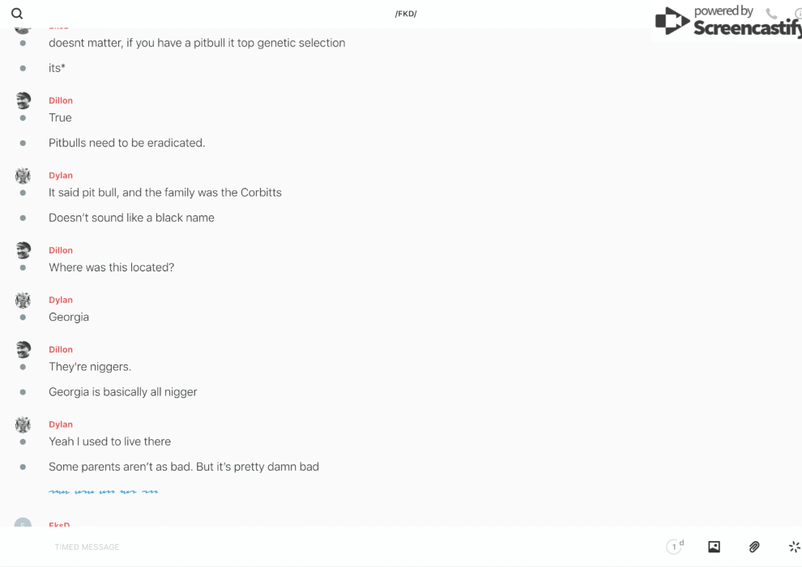Image resolution: width=802 pixels, height=567 pixels.
Task: Open the conversation info icon
Action: point(798,14)
